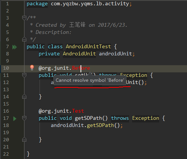Click the Exception type on line 17
Image resolution: width=187 pixels, height=159 pixels.
146,118
